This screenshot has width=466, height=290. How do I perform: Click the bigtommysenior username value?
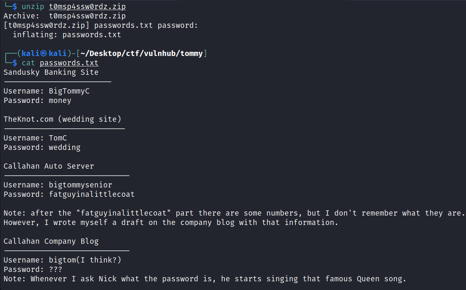tap(81, 185)
